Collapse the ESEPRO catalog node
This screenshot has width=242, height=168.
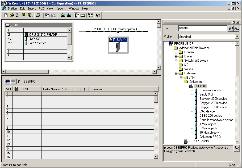[186, 86]
